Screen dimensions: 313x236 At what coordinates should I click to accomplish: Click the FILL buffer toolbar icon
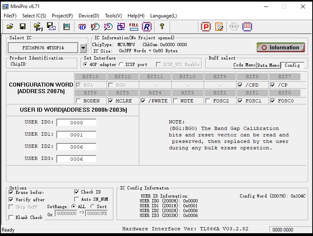pyautogui.click(x=134, y=27)
